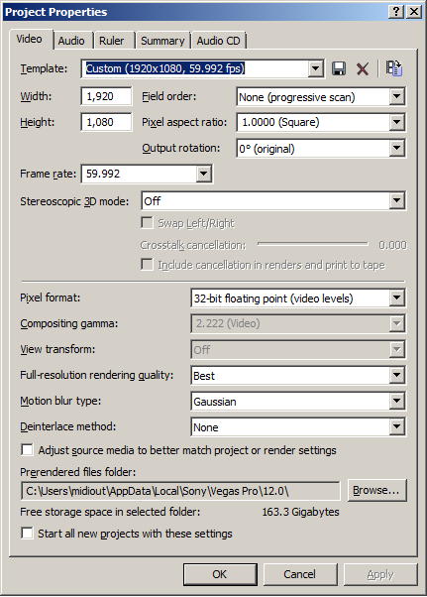Open the Pixel format dropdown

(397, 298)
